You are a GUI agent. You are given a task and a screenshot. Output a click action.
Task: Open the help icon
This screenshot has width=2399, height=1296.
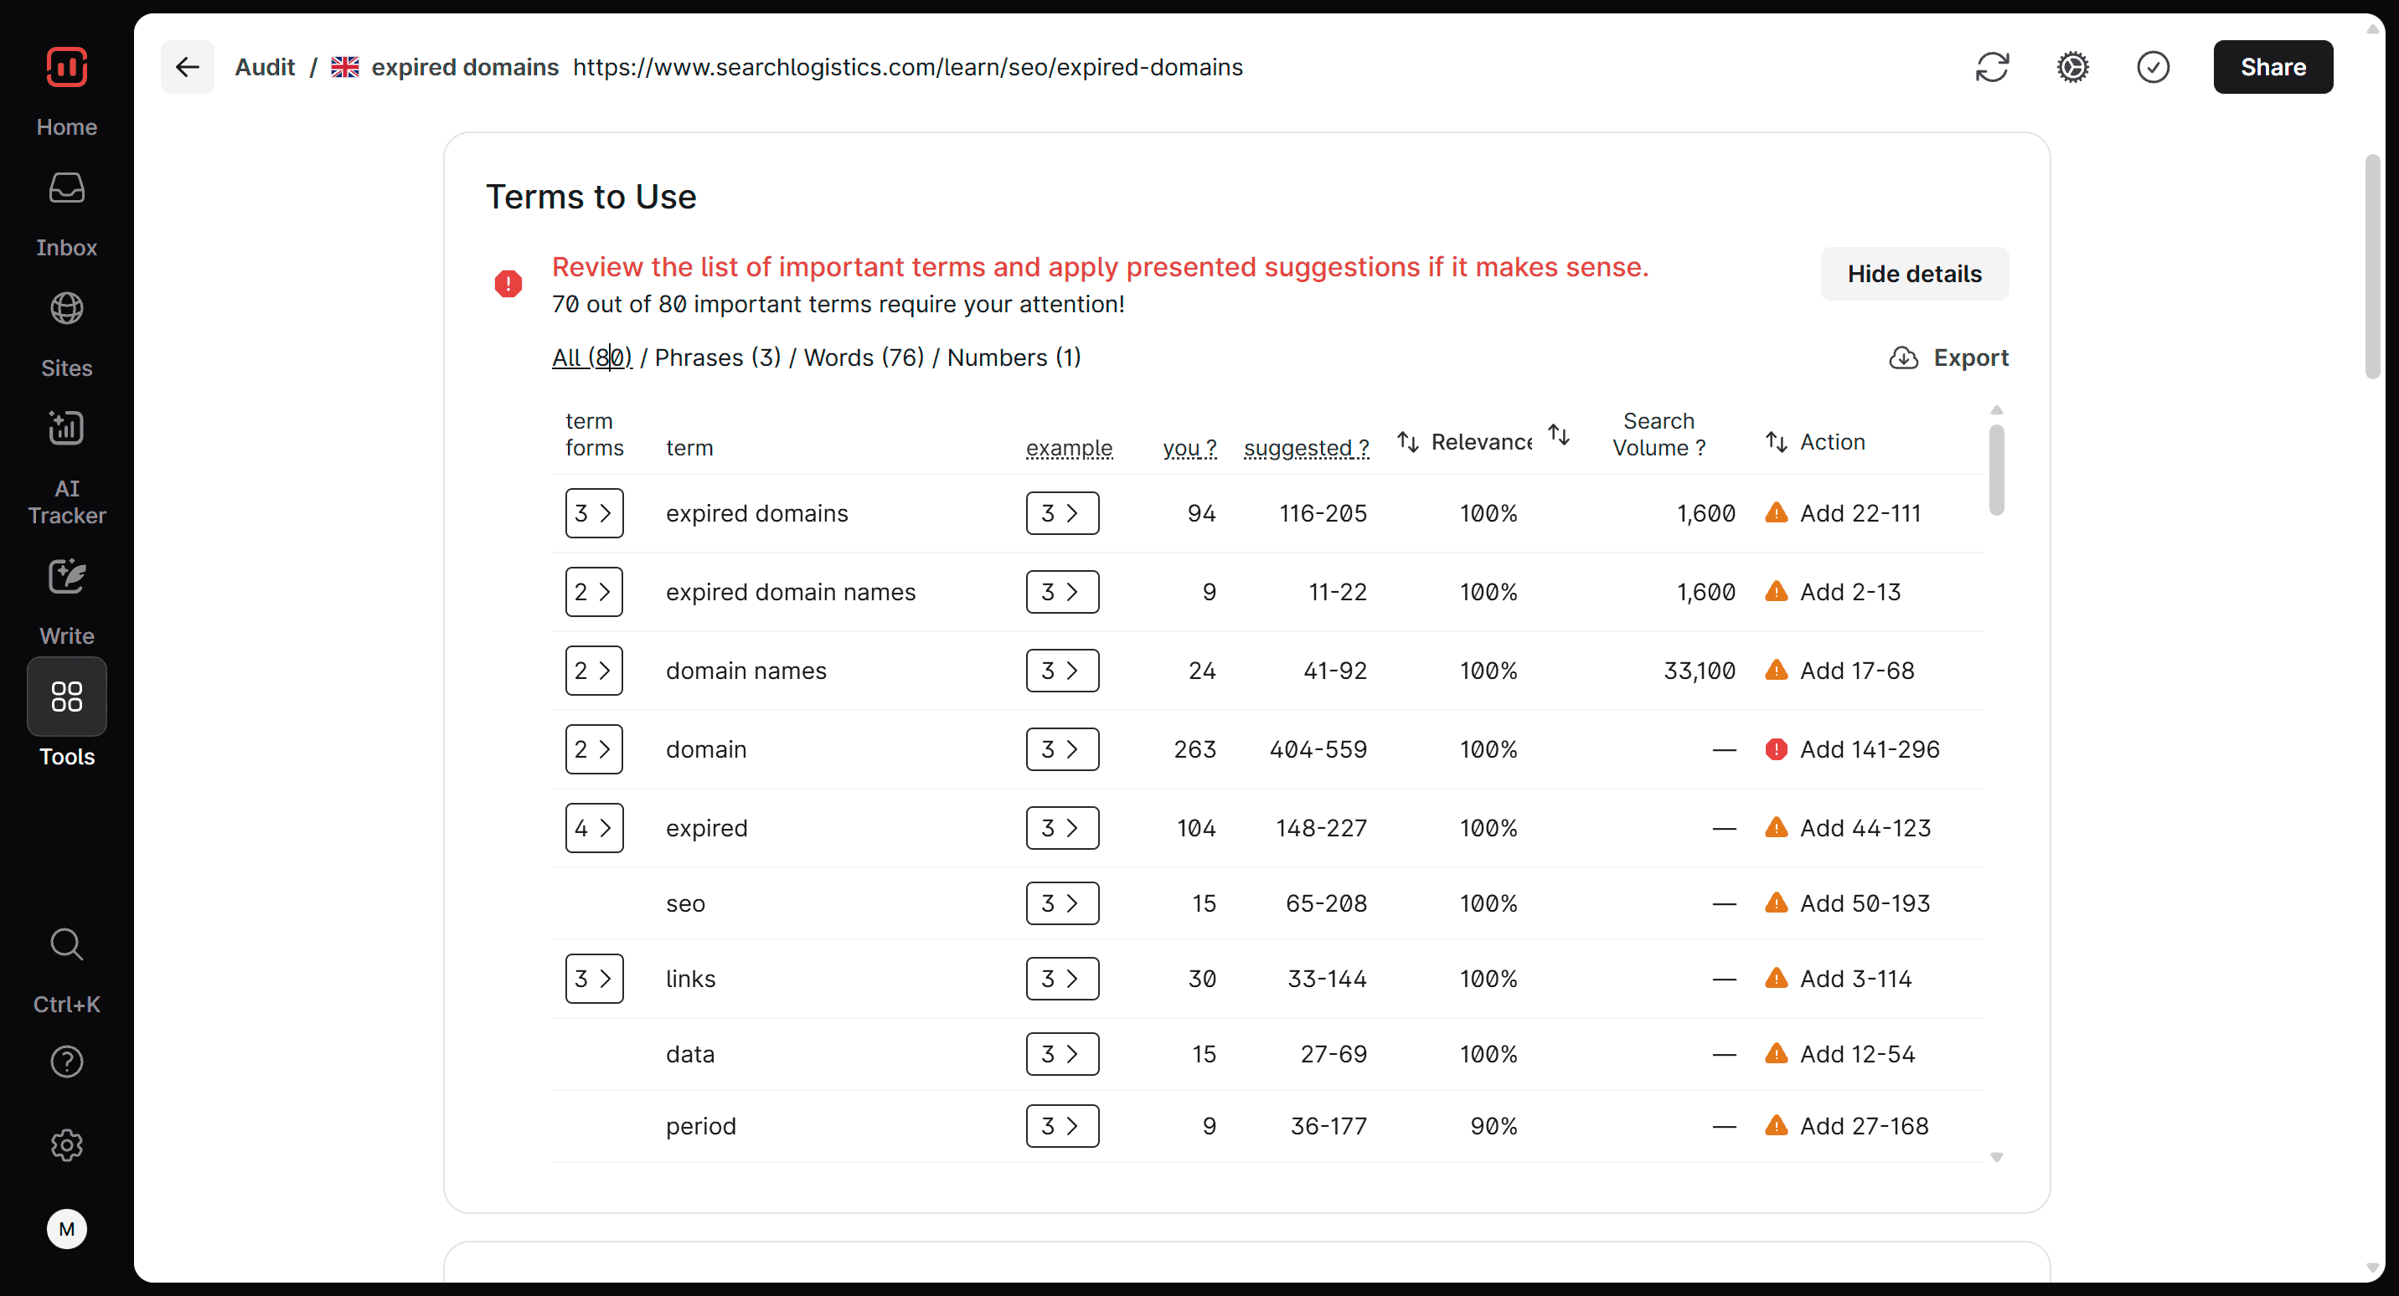(x=66, y=1062)
